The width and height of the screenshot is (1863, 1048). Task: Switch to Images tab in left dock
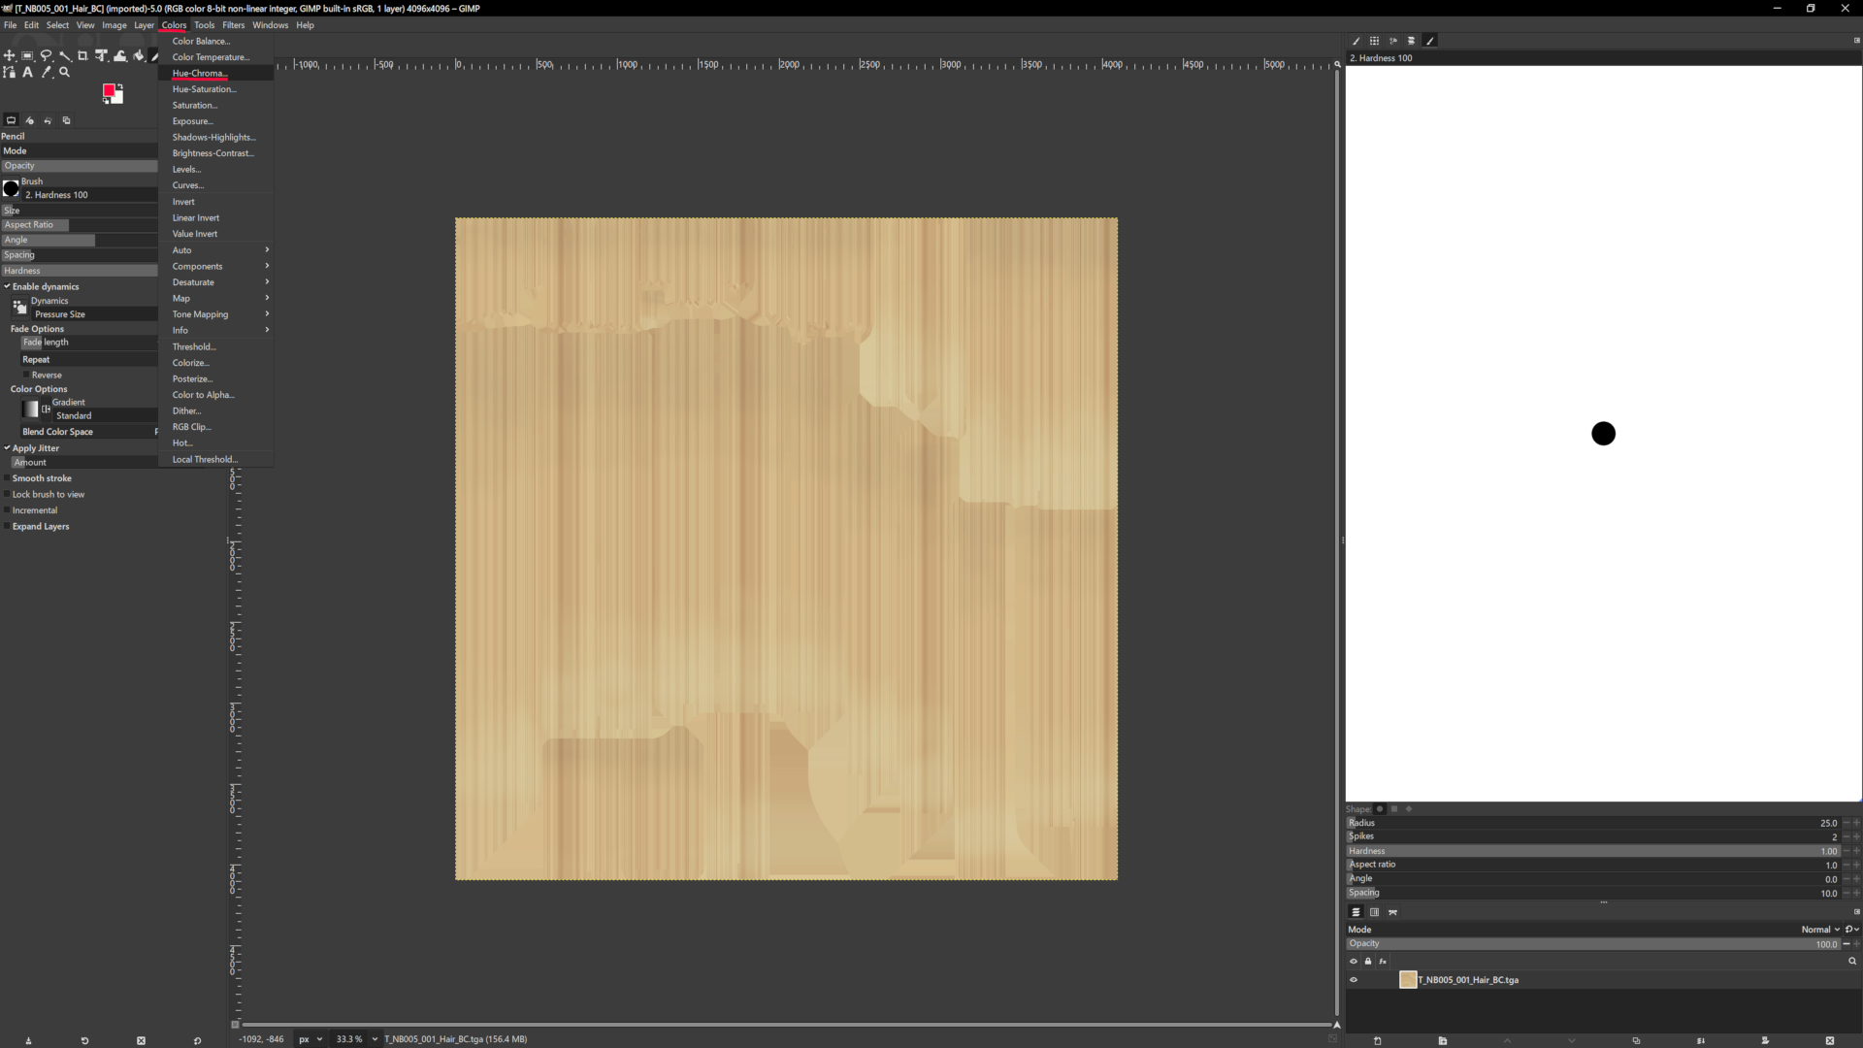click(x=66, y=120)
